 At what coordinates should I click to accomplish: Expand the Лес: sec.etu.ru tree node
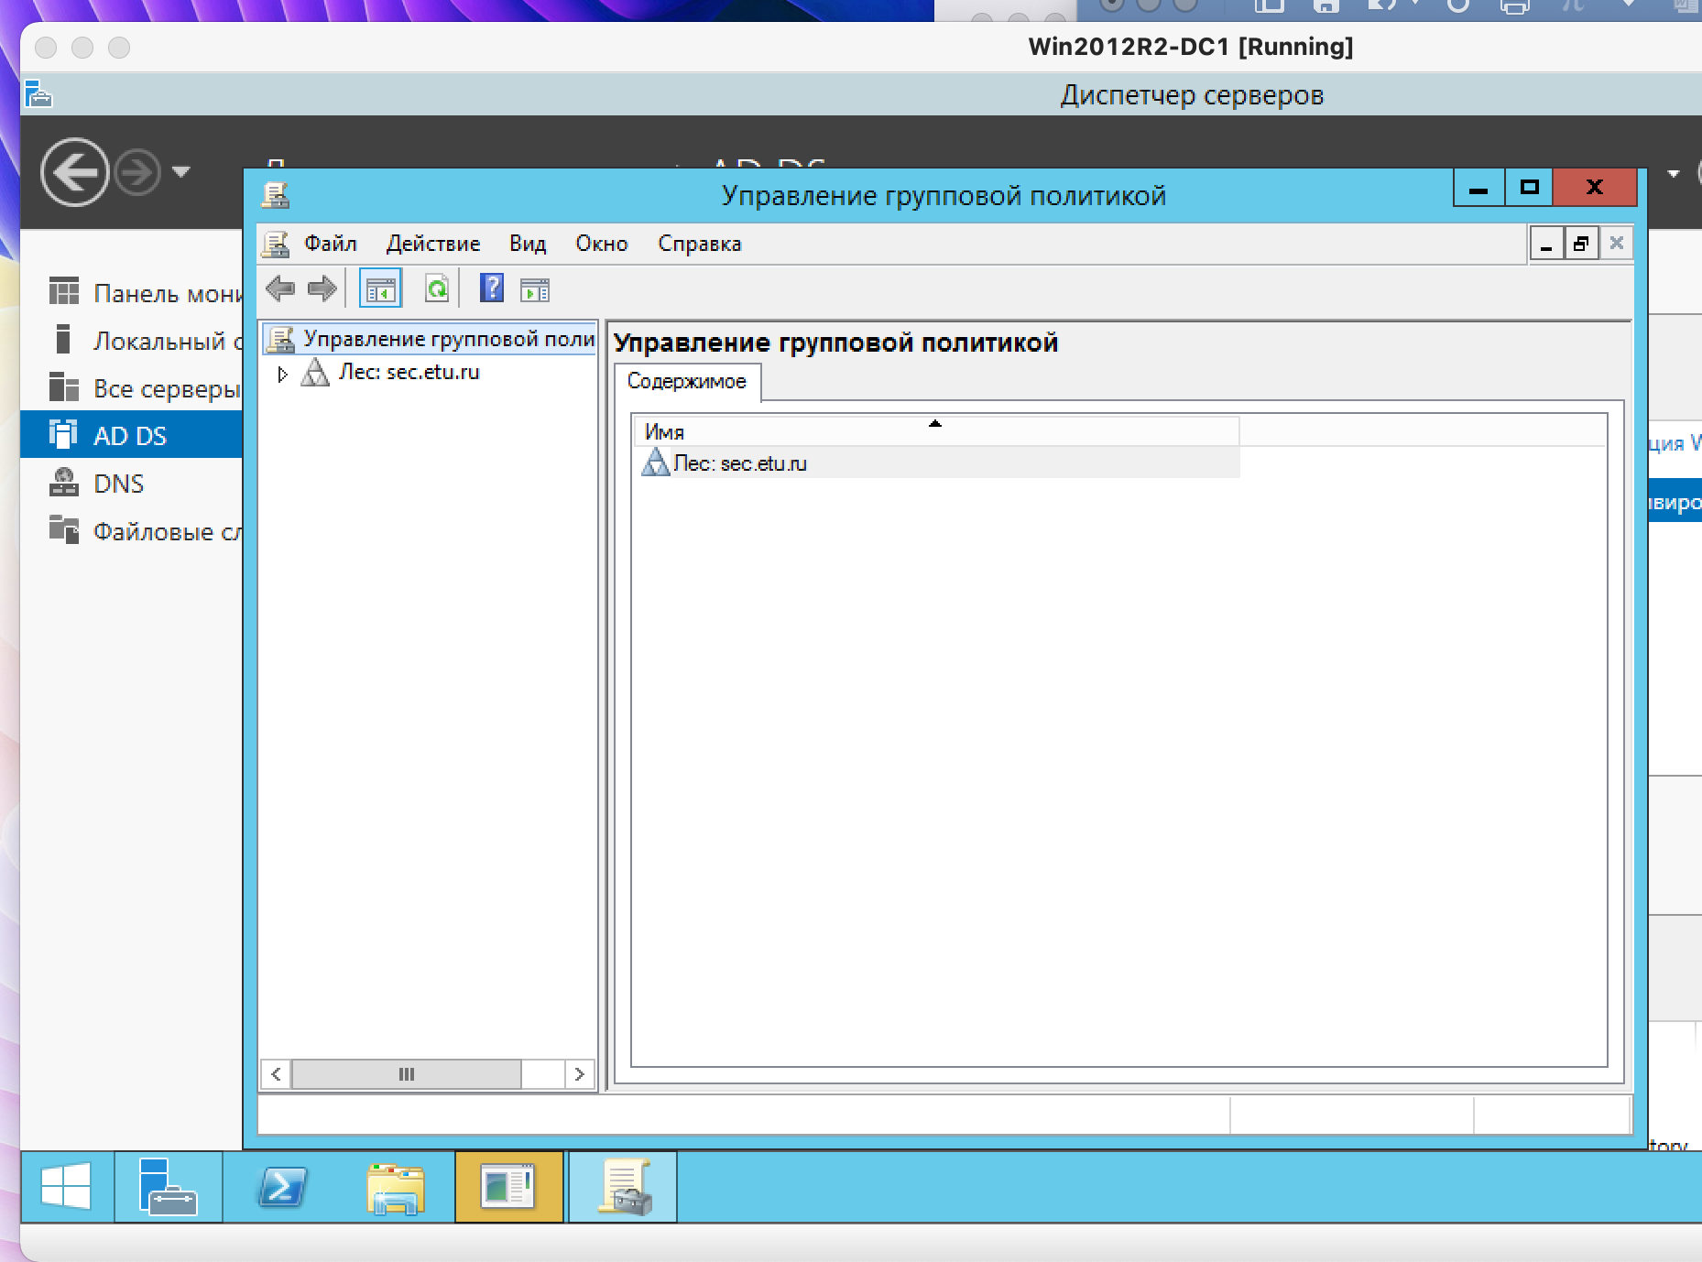(x=283, y=374)
